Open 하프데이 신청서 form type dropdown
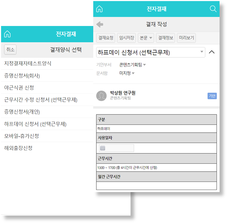 pyautogui.click(x=151, y=52)
